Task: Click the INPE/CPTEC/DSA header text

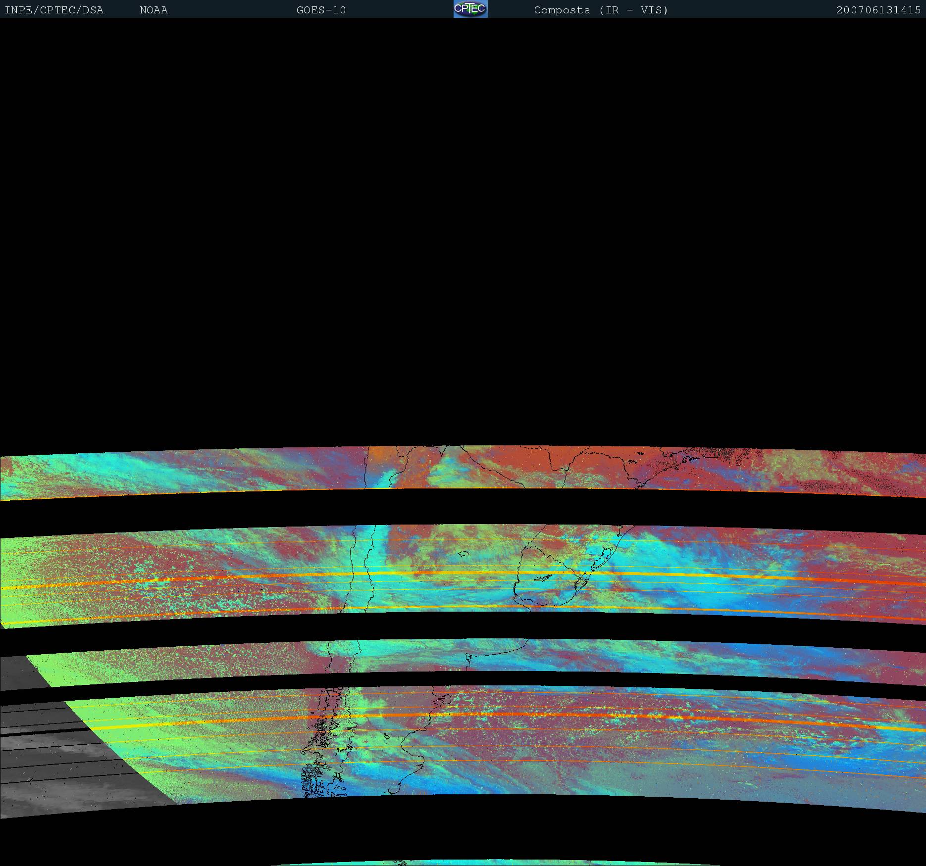Action: (54, 10)
